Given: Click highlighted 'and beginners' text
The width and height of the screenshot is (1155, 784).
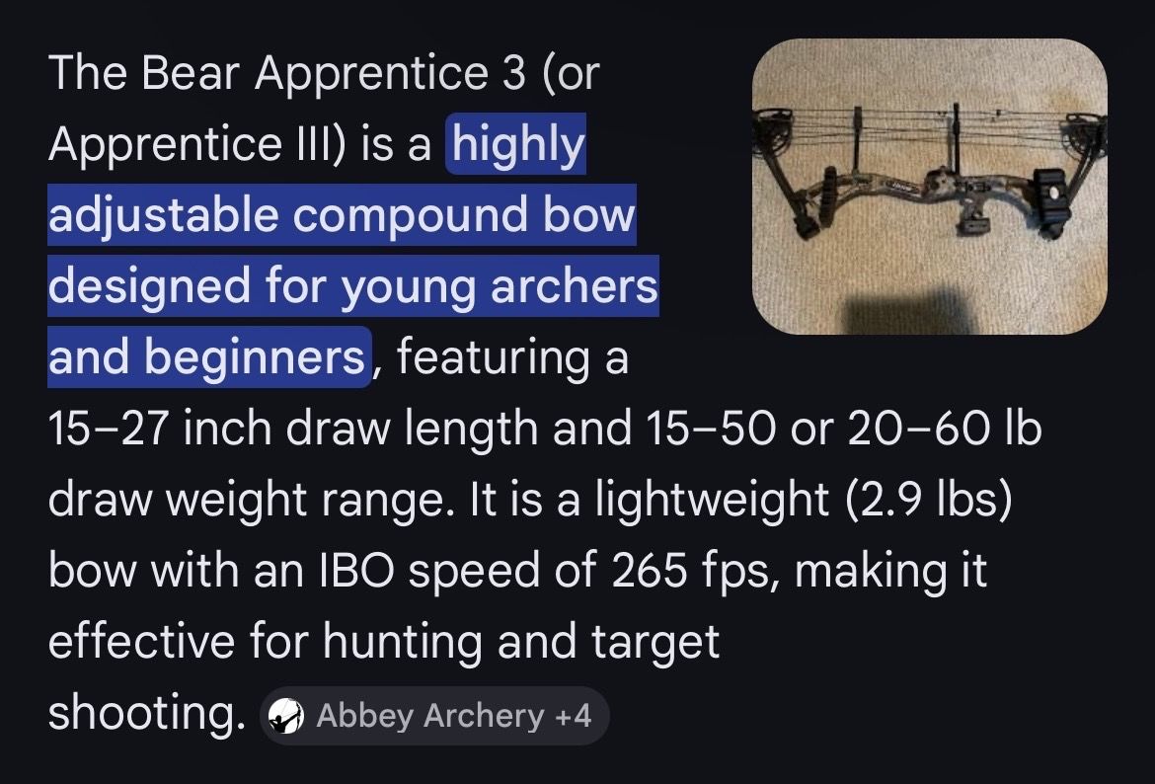Looking at the screenshot, I should click(208, 356).
